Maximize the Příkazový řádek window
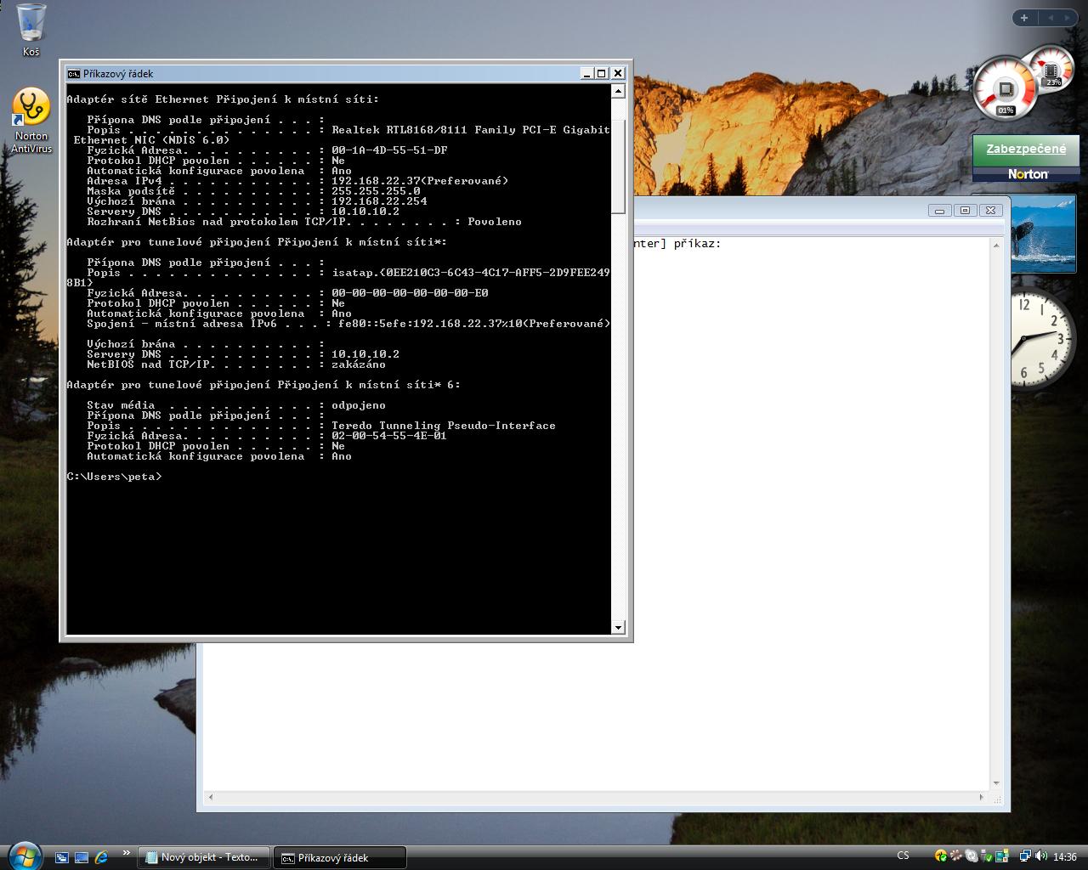Screen dimensions: 1088x870 pyautogui.click(x=602, y=74)
